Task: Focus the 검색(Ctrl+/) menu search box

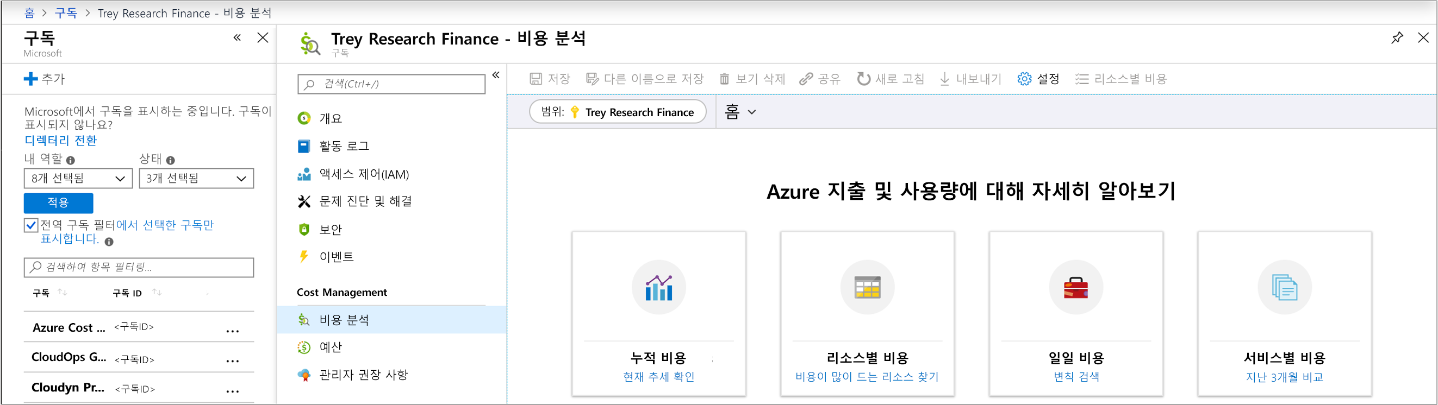Action: click(x=391, y=84)
